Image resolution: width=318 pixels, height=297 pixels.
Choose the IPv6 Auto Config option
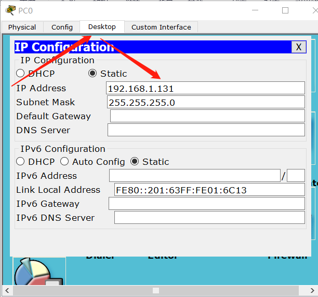[64, 161]
